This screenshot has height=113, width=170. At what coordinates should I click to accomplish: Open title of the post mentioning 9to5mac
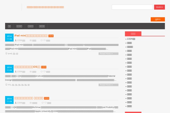point(29,98)
